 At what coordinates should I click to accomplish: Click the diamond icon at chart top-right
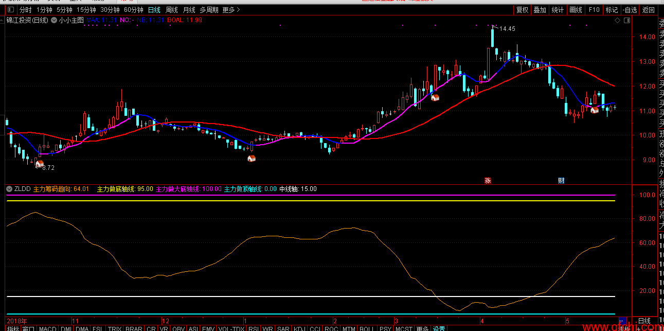point(617,20)
